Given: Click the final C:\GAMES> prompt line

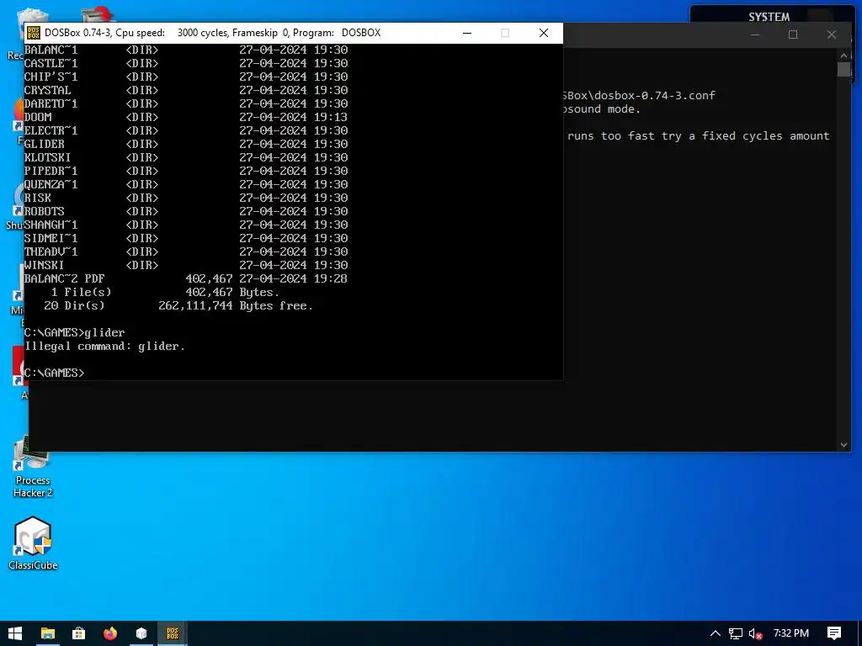Looking at the screenshot, I should click(x=55, y=373).
